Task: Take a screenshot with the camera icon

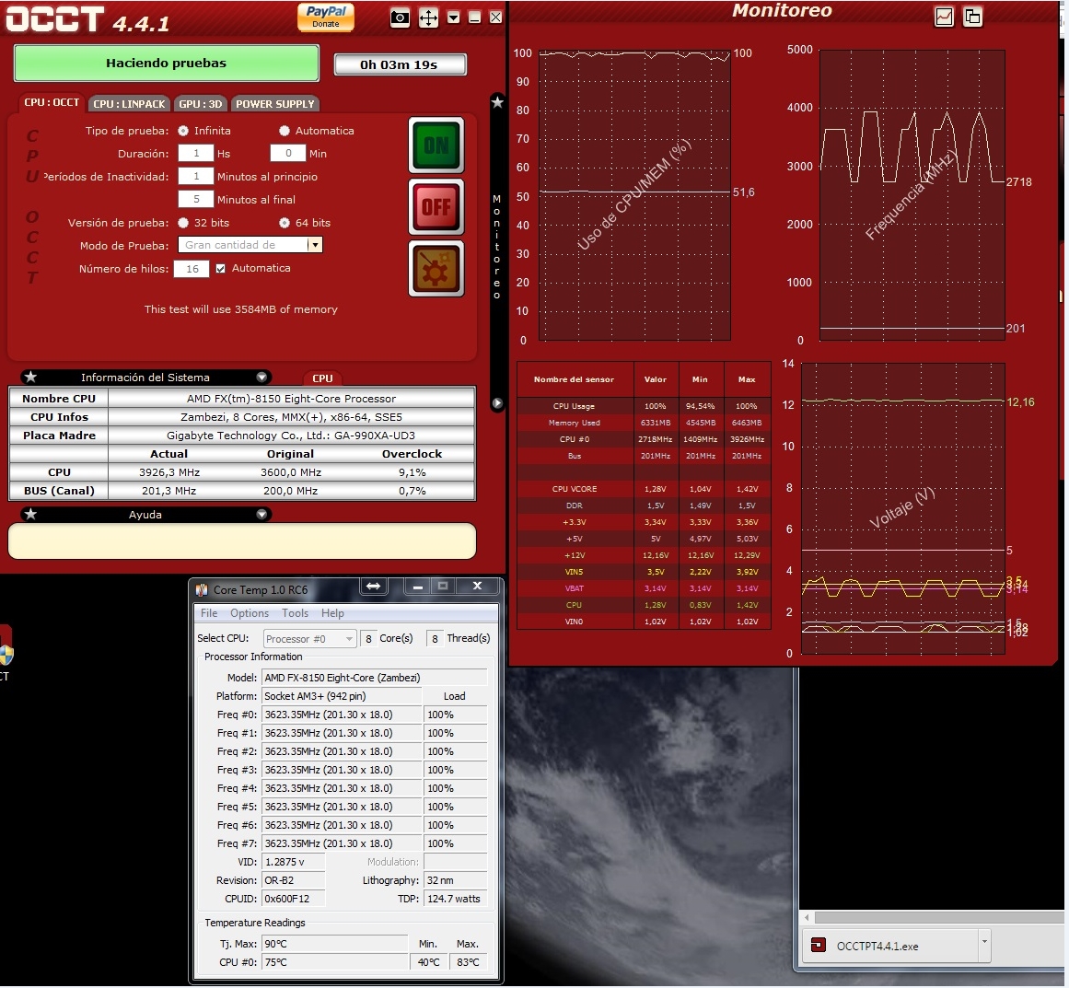Action: (x=401, y=17)
